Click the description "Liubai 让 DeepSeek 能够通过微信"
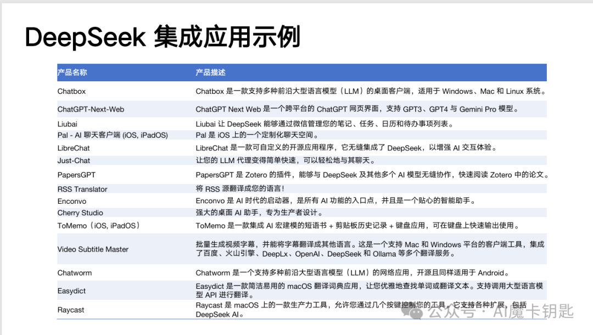The image size is (593, 335). [325, 124]
